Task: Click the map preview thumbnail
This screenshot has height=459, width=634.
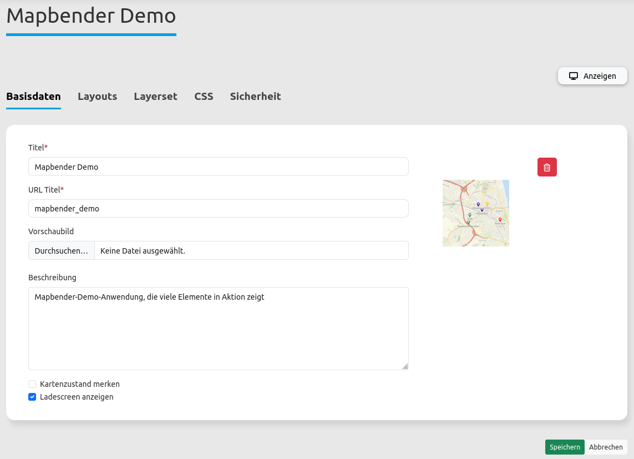Action: click(475, 213)
